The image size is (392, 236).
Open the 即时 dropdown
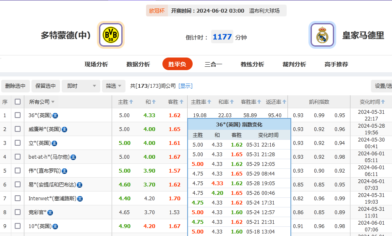tap(81, 86)
